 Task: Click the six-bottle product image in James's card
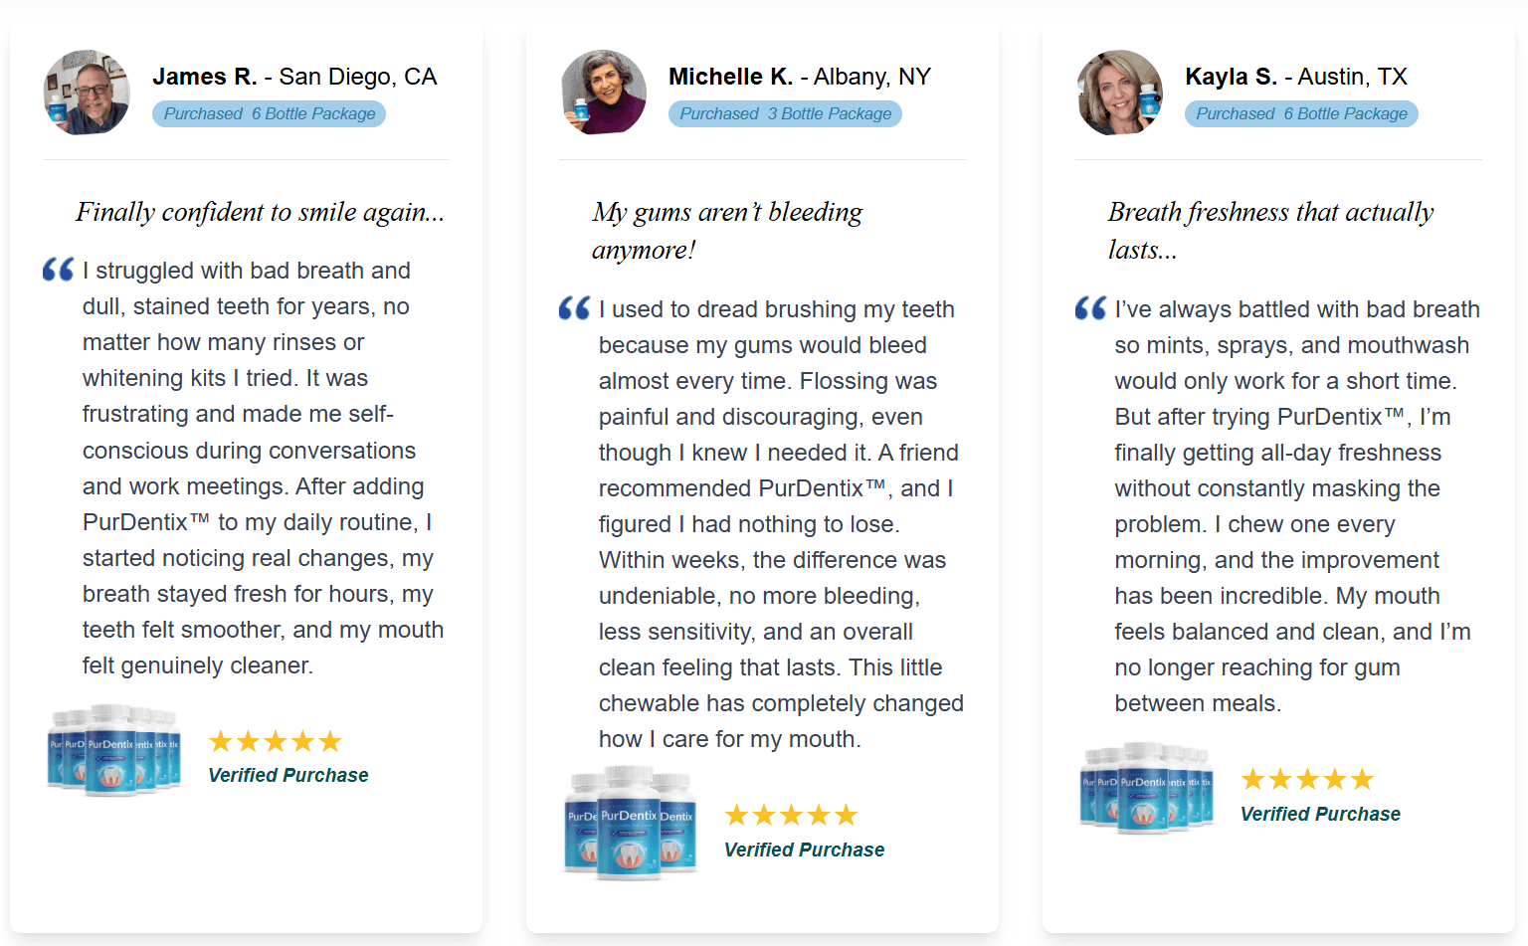tap(114, 750)
